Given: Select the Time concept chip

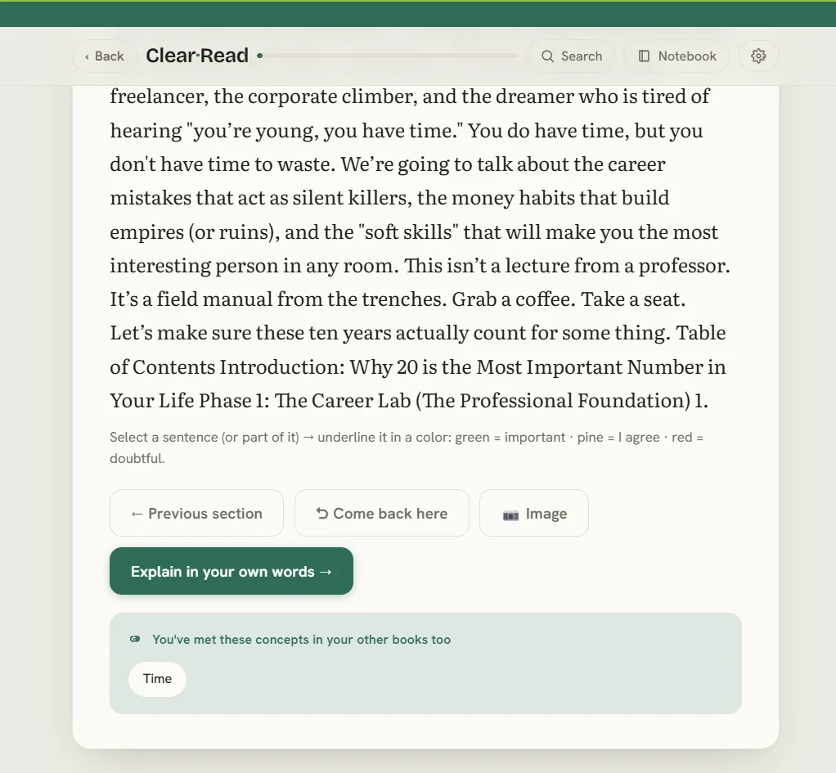Looking at the screenshot, I should 157,679.
